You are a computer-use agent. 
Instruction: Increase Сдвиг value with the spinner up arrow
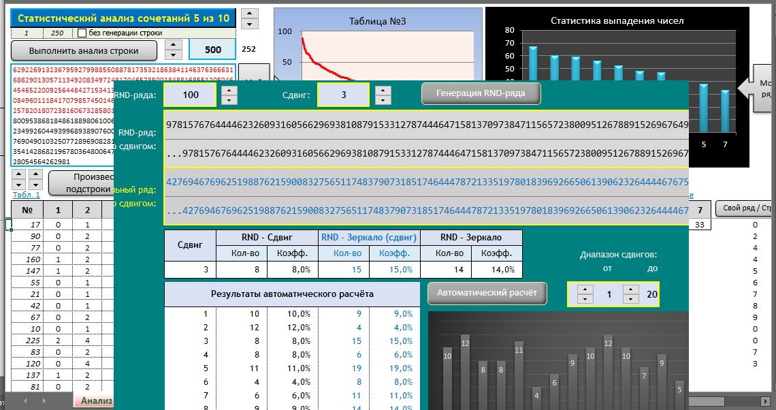(x=383, y=91)
